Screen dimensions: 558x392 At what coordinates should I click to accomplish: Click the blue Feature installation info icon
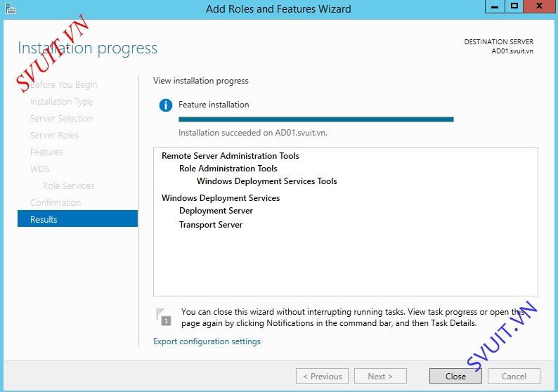[165, 105]
